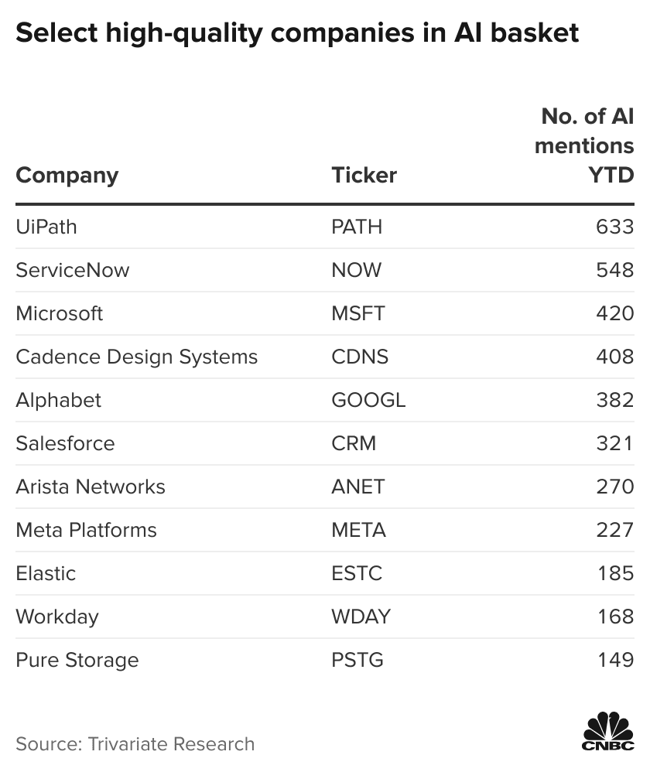Select the Salesforce company name
650x772 pixels.
point(65,443)
